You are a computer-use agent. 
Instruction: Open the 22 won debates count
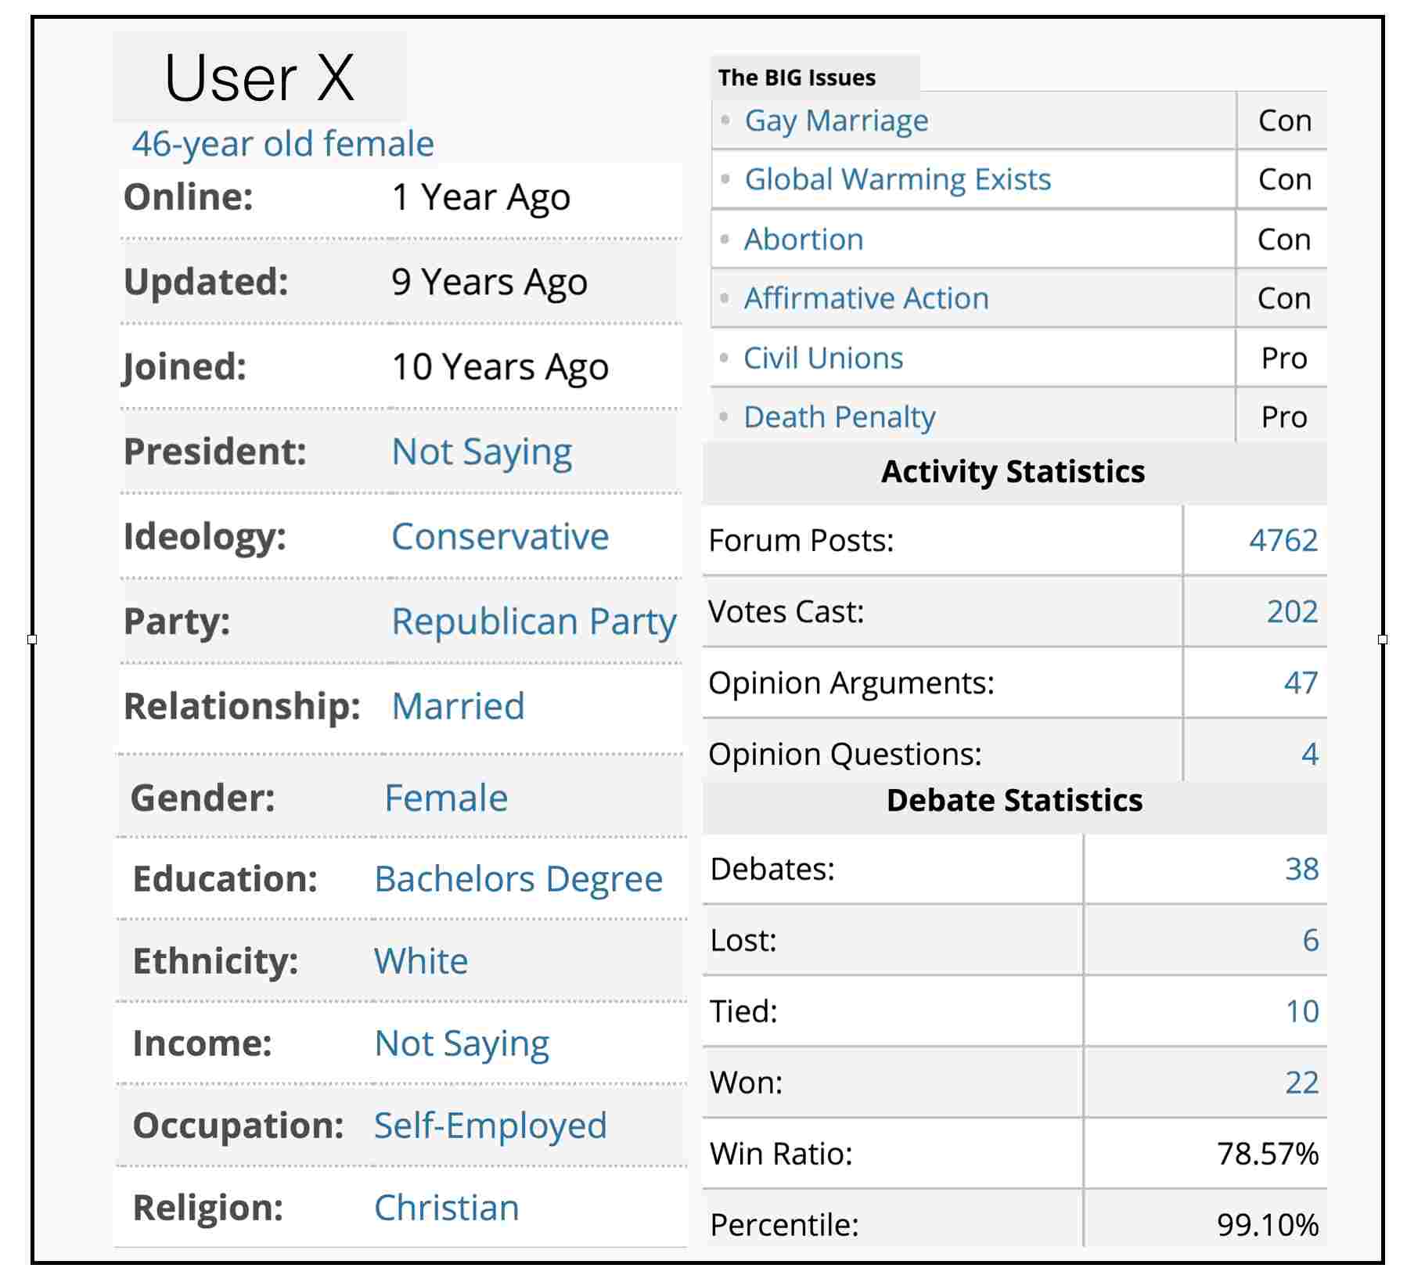[x=1301, y=1083]
